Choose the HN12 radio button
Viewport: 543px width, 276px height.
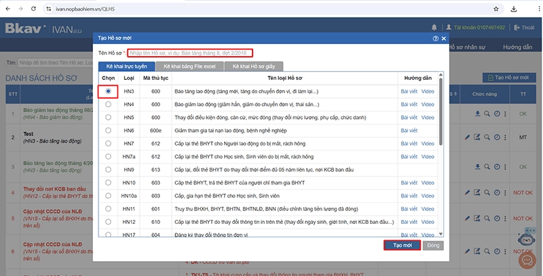coord(109,221)
